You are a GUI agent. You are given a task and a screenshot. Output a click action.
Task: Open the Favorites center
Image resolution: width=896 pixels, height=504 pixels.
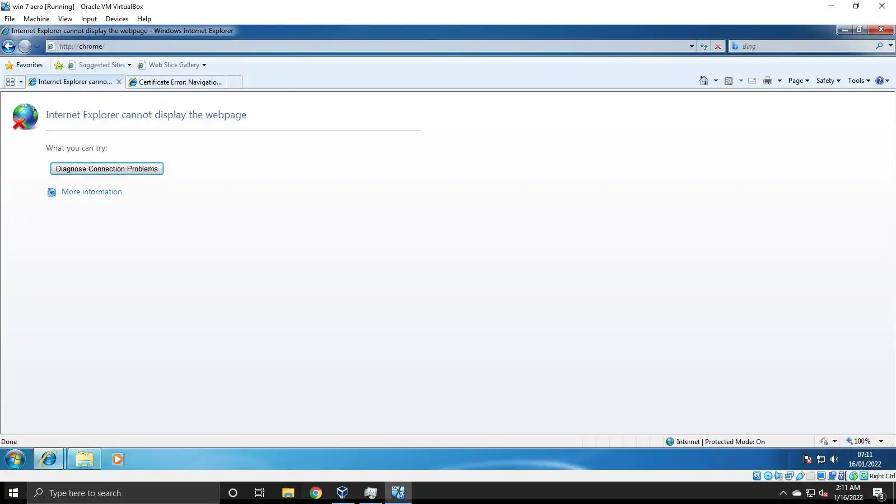(x=24, y=65)
